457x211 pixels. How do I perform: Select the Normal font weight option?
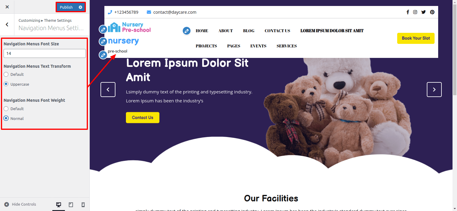pos(6,118)
